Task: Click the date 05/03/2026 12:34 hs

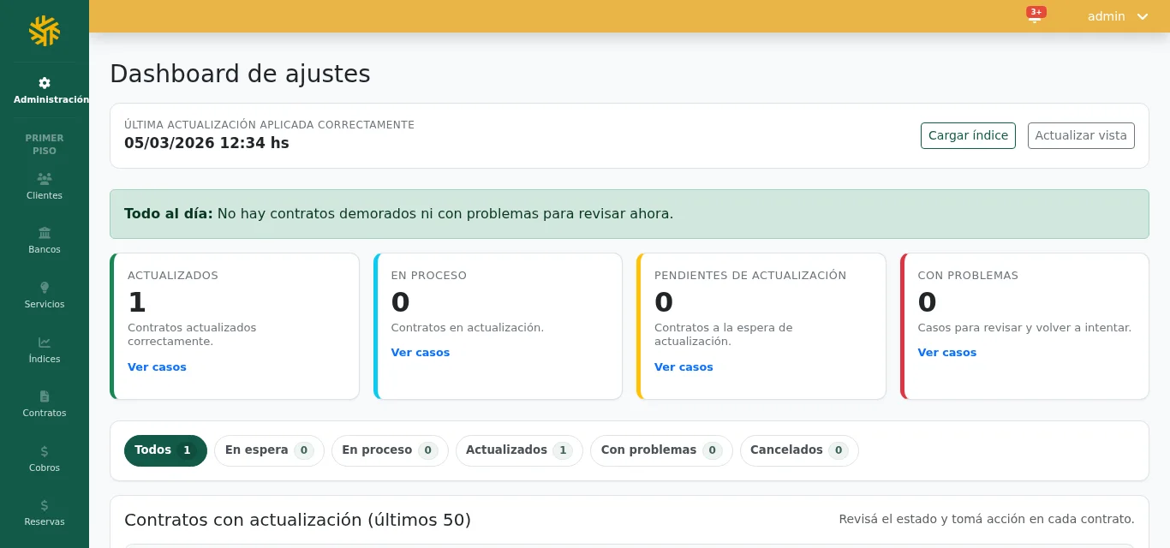Action: coord(206,143)
